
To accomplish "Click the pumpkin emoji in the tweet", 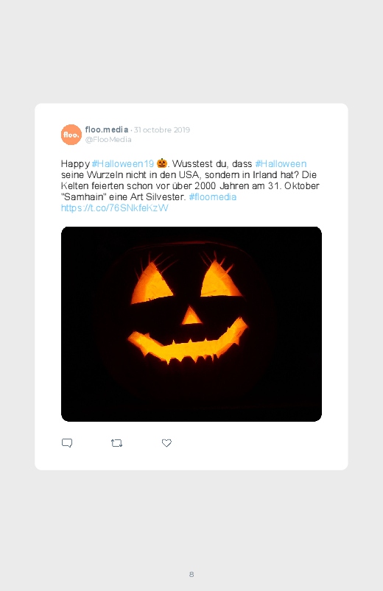I will pos(162,163).
